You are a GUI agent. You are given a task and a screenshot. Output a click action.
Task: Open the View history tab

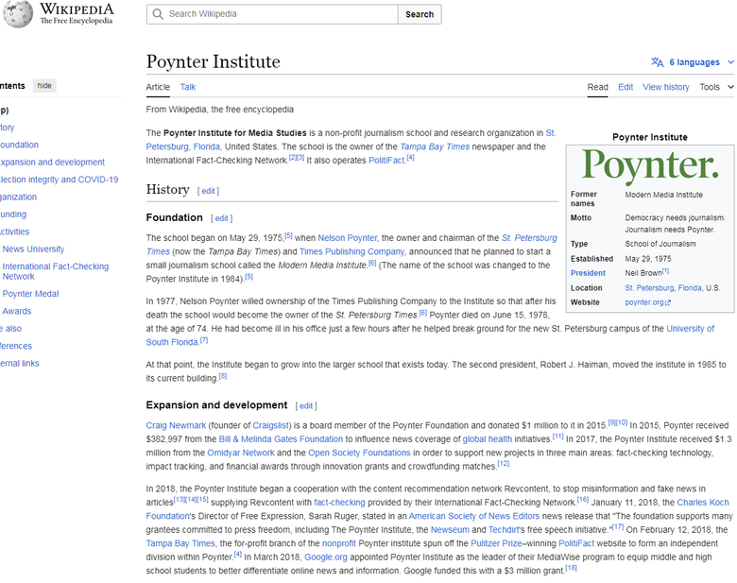[665, 87]
